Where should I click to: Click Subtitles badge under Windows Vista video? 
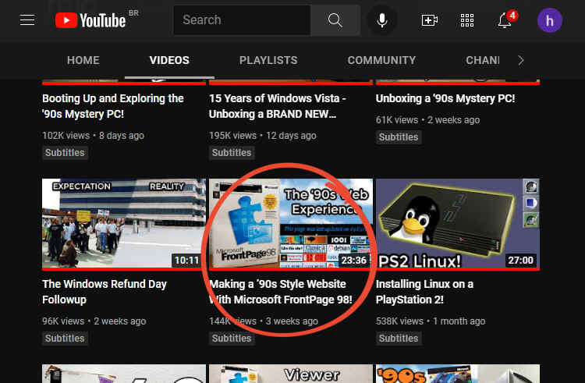pos(232,153)
